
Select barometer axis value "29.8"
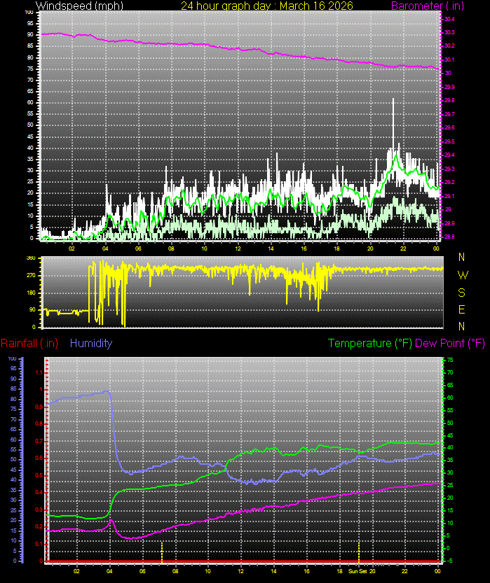(449, 100)
